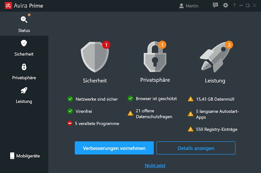
Task: Switch to Sicherheit sidebar label
Action: coord(24,54)
